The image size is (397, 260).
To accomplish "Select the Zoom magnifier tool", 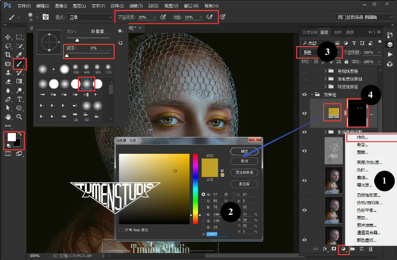I will tap(19, 117).
